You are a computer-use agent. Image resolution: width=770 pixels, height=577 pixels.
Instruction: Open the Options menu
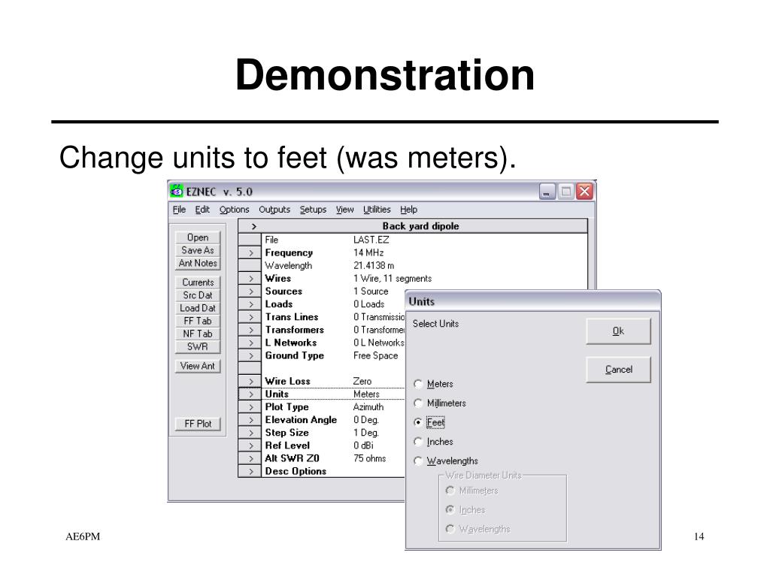point(235,210)
